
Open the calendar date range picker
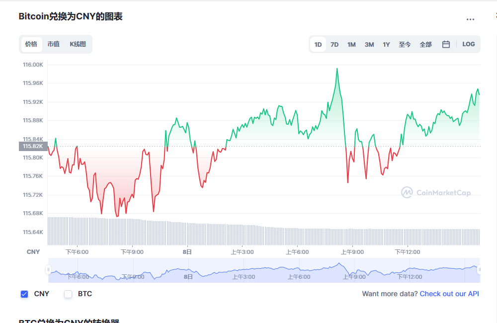point(446,44)
